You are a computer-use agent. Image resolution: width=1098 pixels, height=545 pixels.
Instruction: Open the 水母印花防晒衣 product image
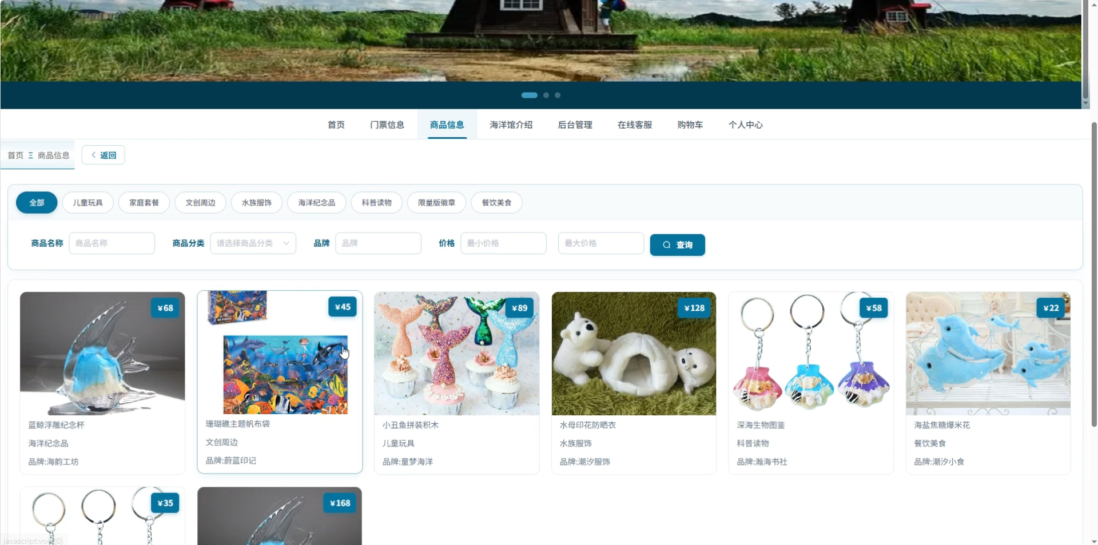(634, 354)
